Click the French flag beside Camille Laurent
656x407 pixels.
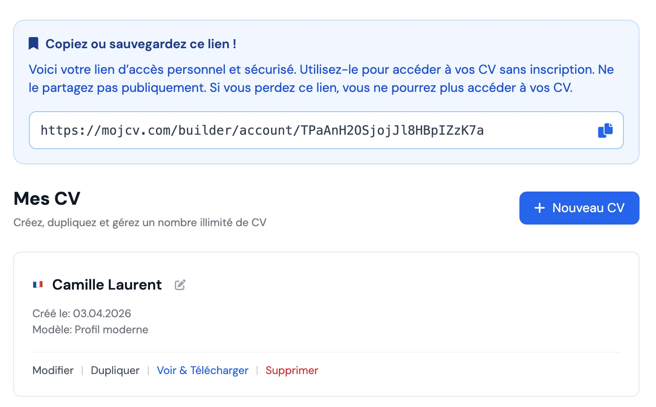pos(38,285)
